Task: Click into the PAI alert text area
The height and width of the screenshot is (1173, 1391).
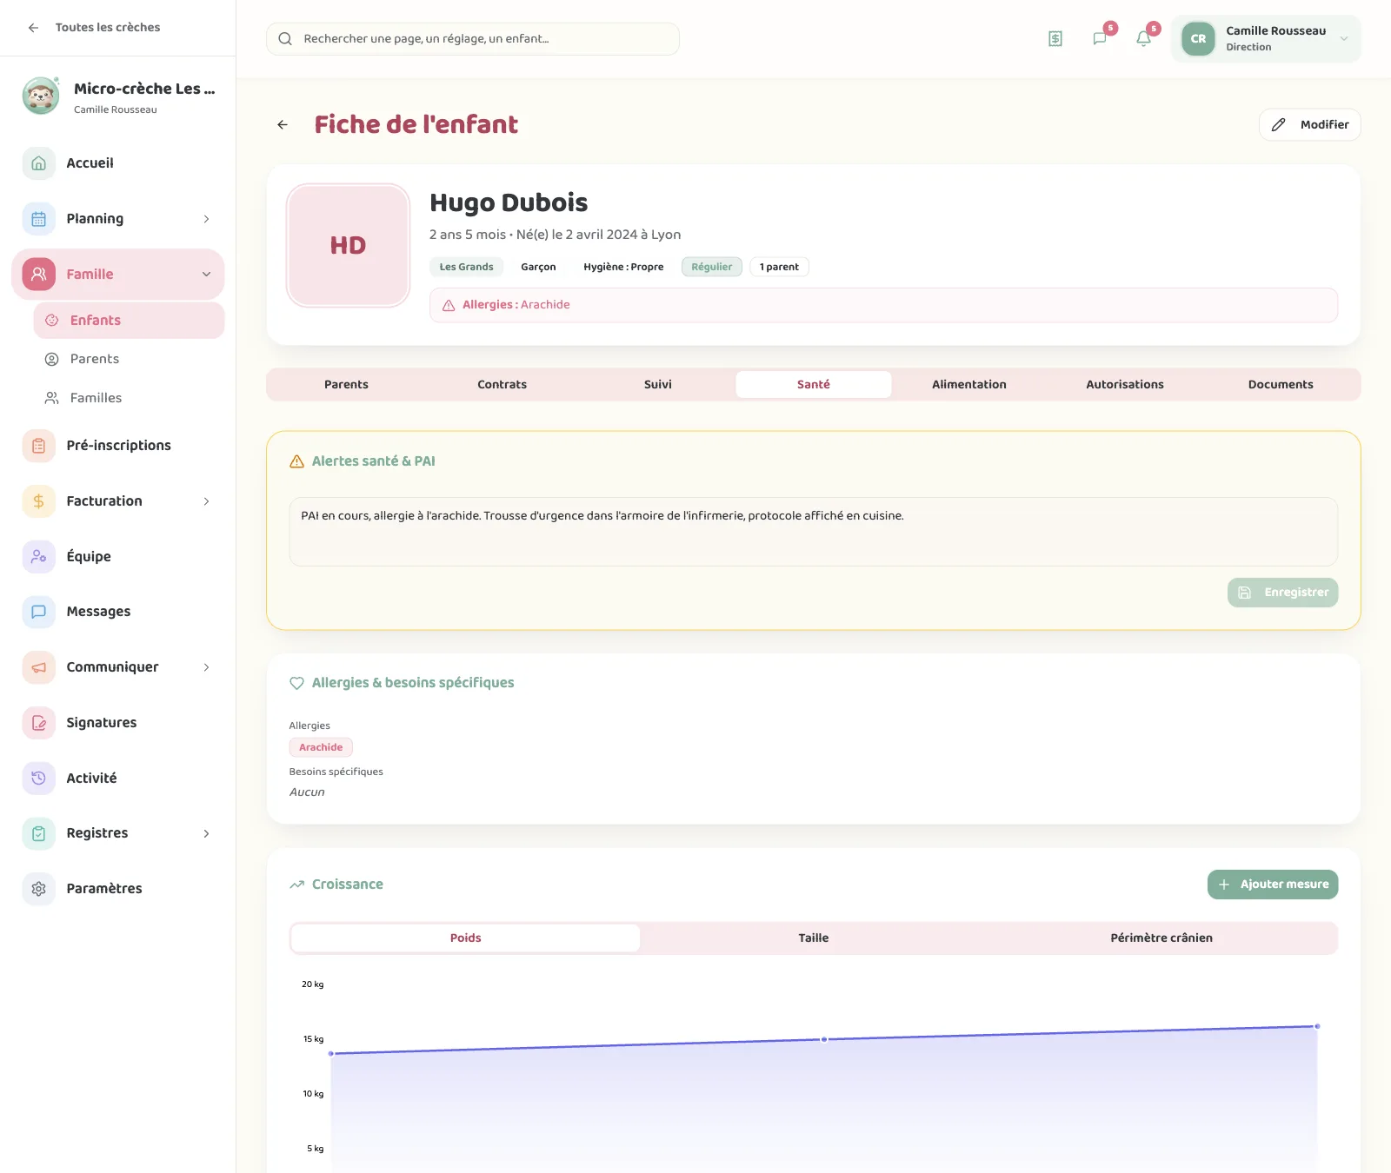Action: click(814, 532)
